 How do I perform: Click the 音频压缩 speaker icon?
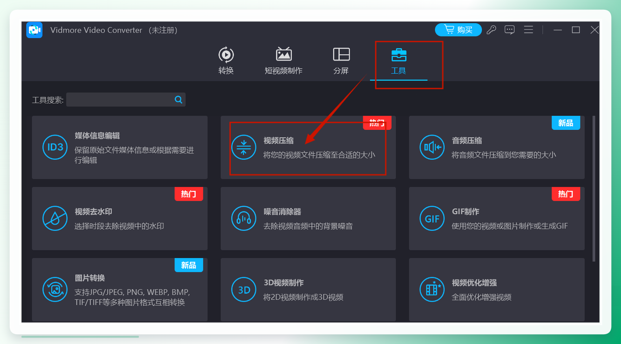(432, 147)
